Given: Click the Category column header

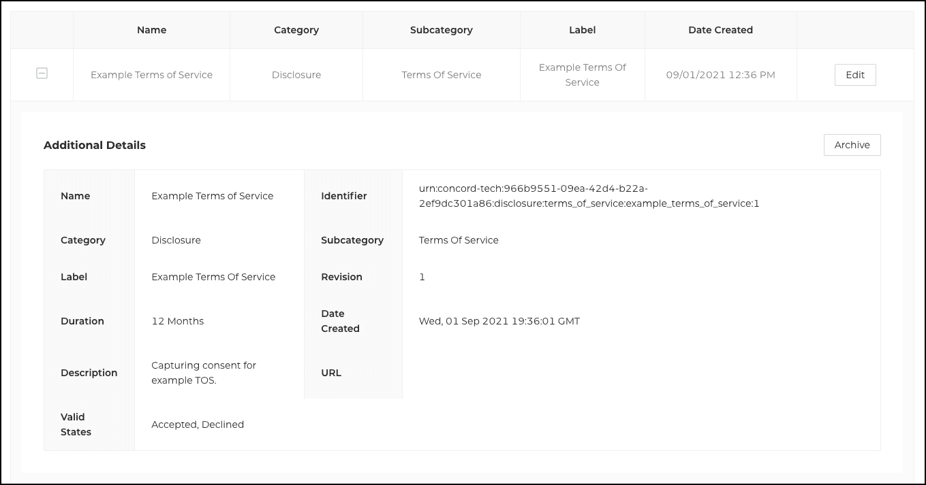Looking at the screenshot, I should pyautogui.click(x=296, y=30).
